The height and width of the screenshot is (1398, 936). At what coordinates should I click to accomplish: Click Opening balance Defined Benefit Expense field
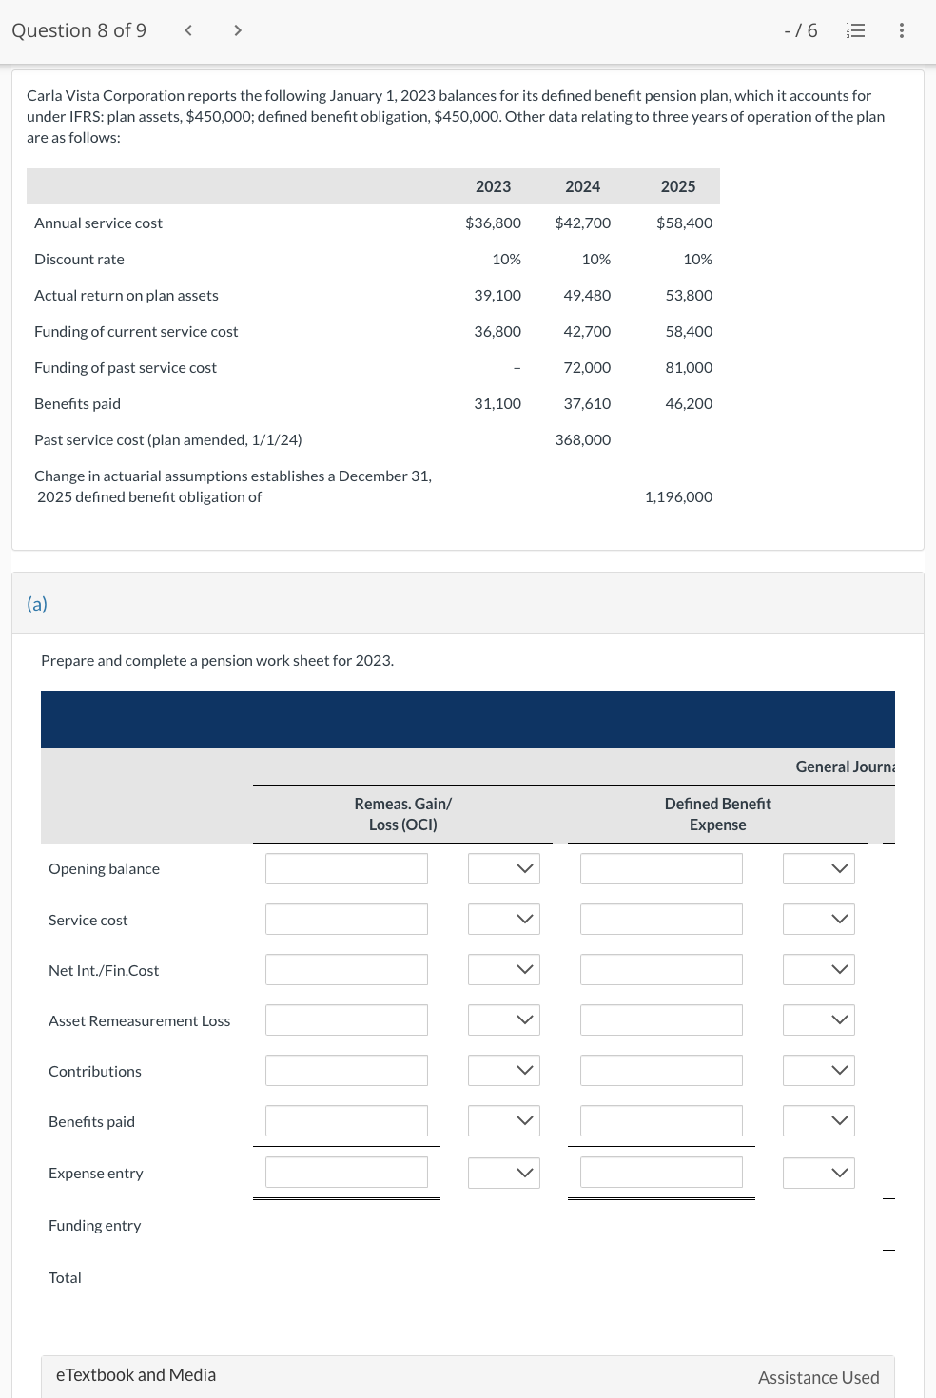(660, 867)
